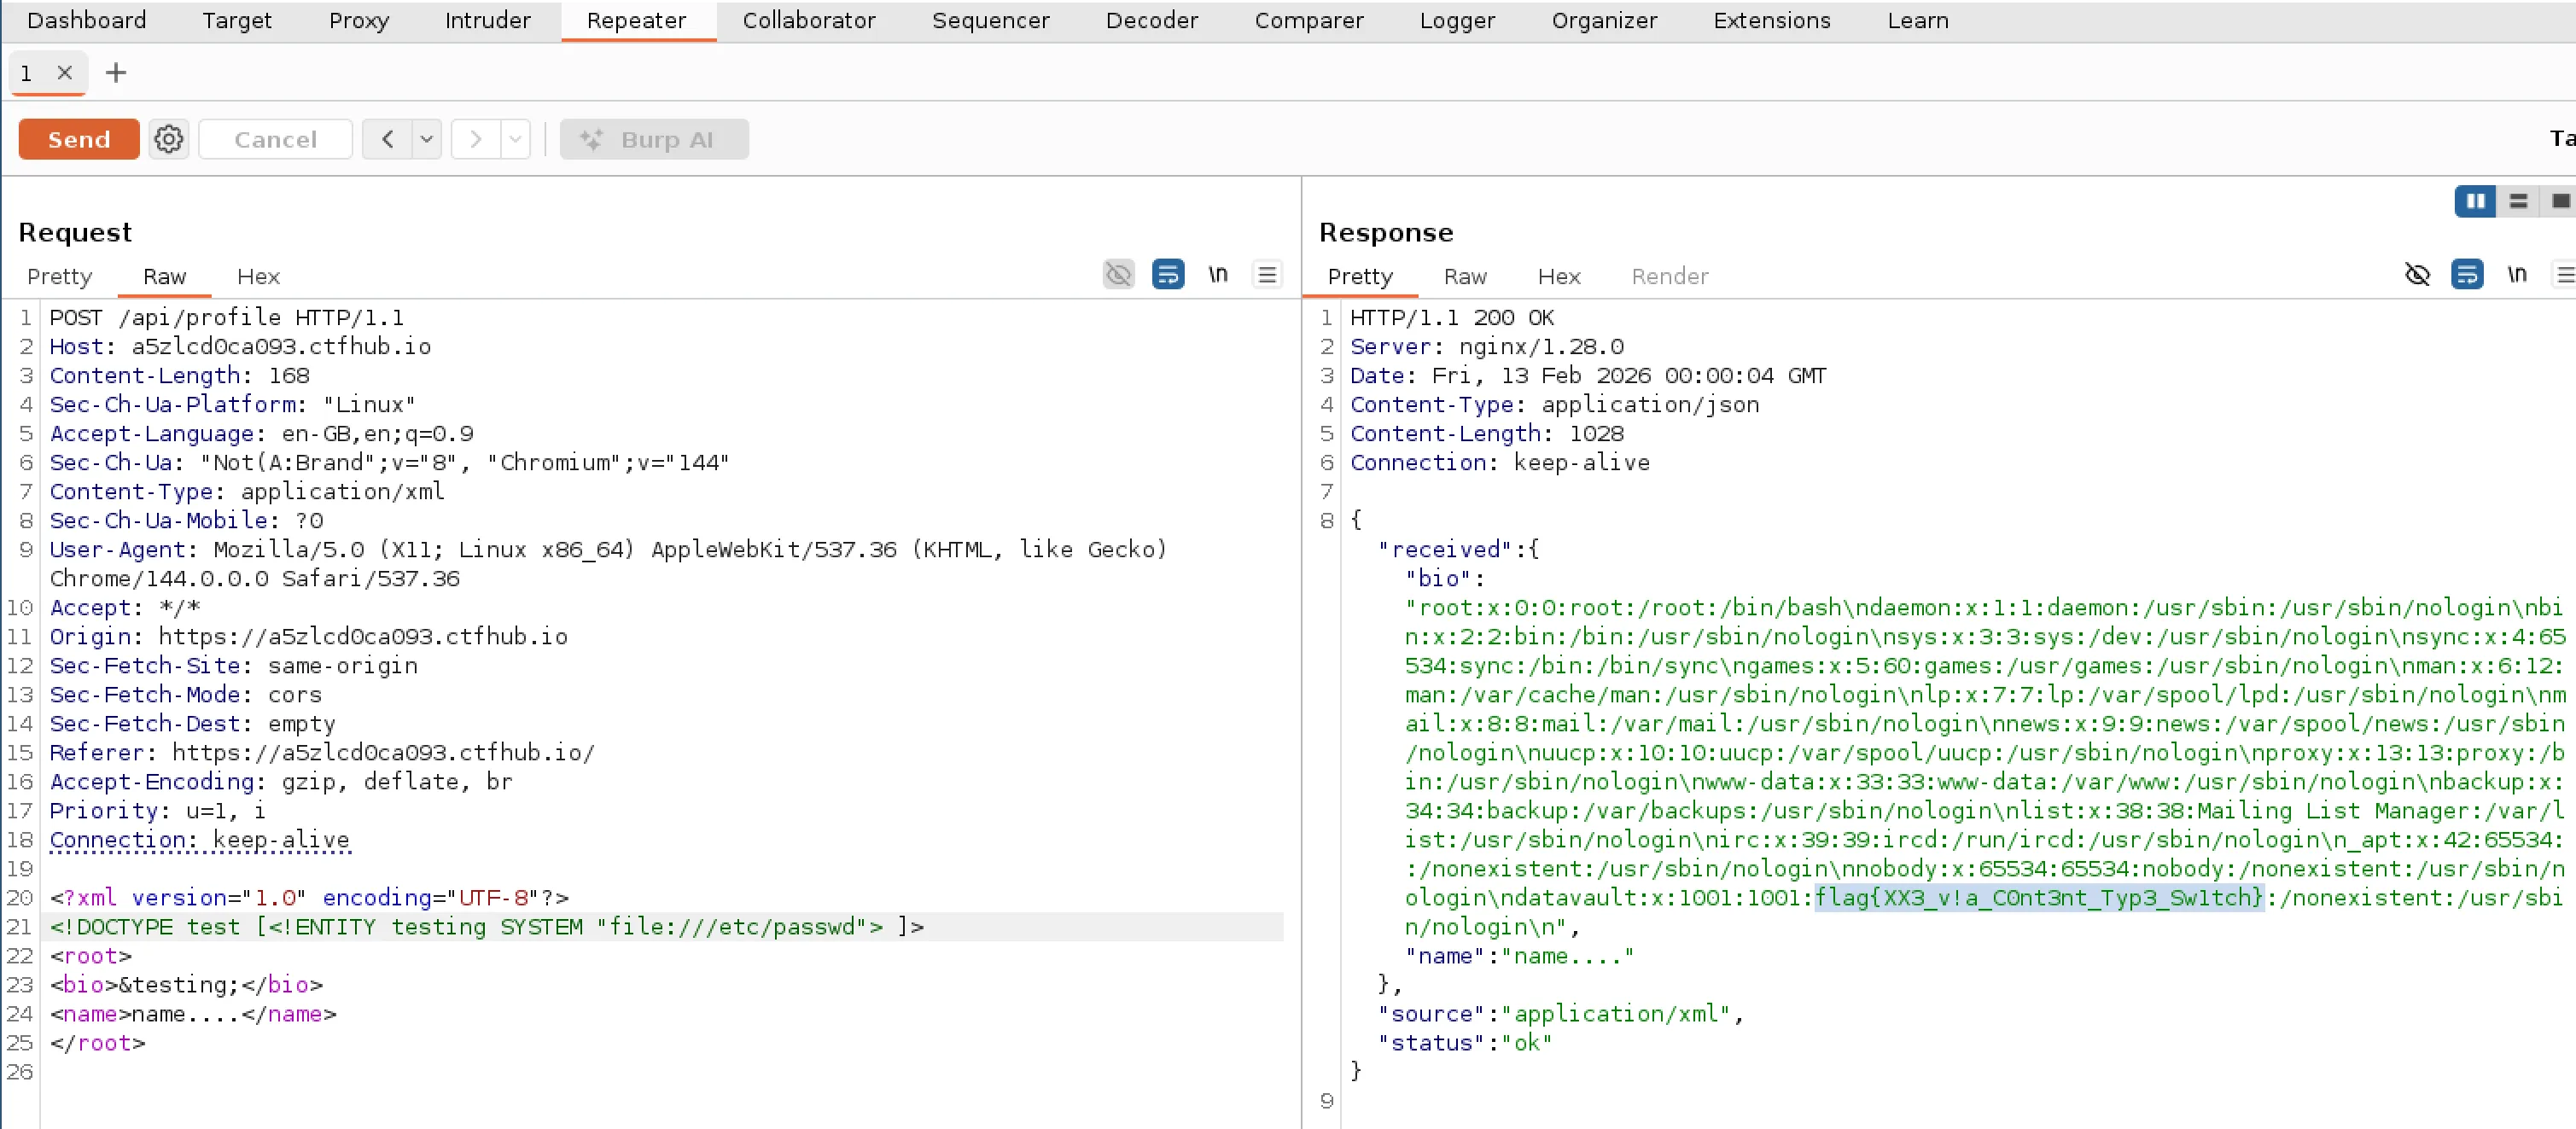Click the blue pause layout icon
Viewport: 2576px width, 1129px height.
[x=2475, y=201]
